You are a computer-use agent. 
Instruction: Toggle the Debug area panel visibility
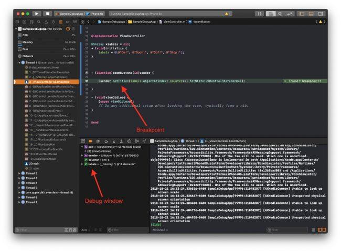coord(311,14)
